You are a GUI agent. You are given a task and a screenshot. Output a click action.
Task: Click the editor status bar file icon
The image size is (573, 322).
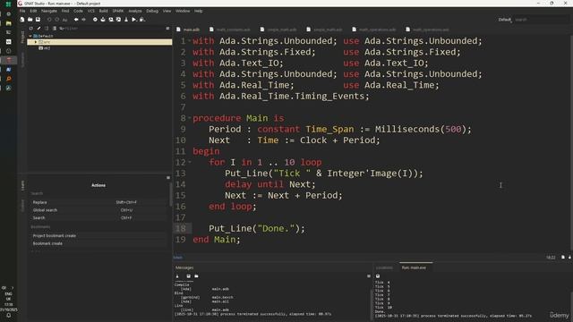pos(563,258)
